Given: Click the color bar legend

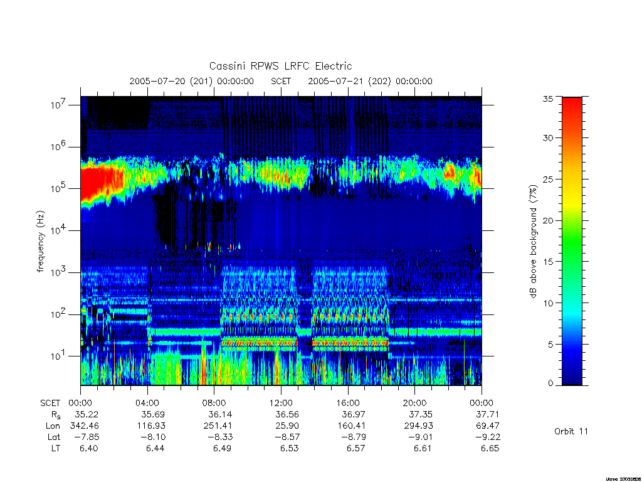Looking at the screenshot, I should pos(572,241).
